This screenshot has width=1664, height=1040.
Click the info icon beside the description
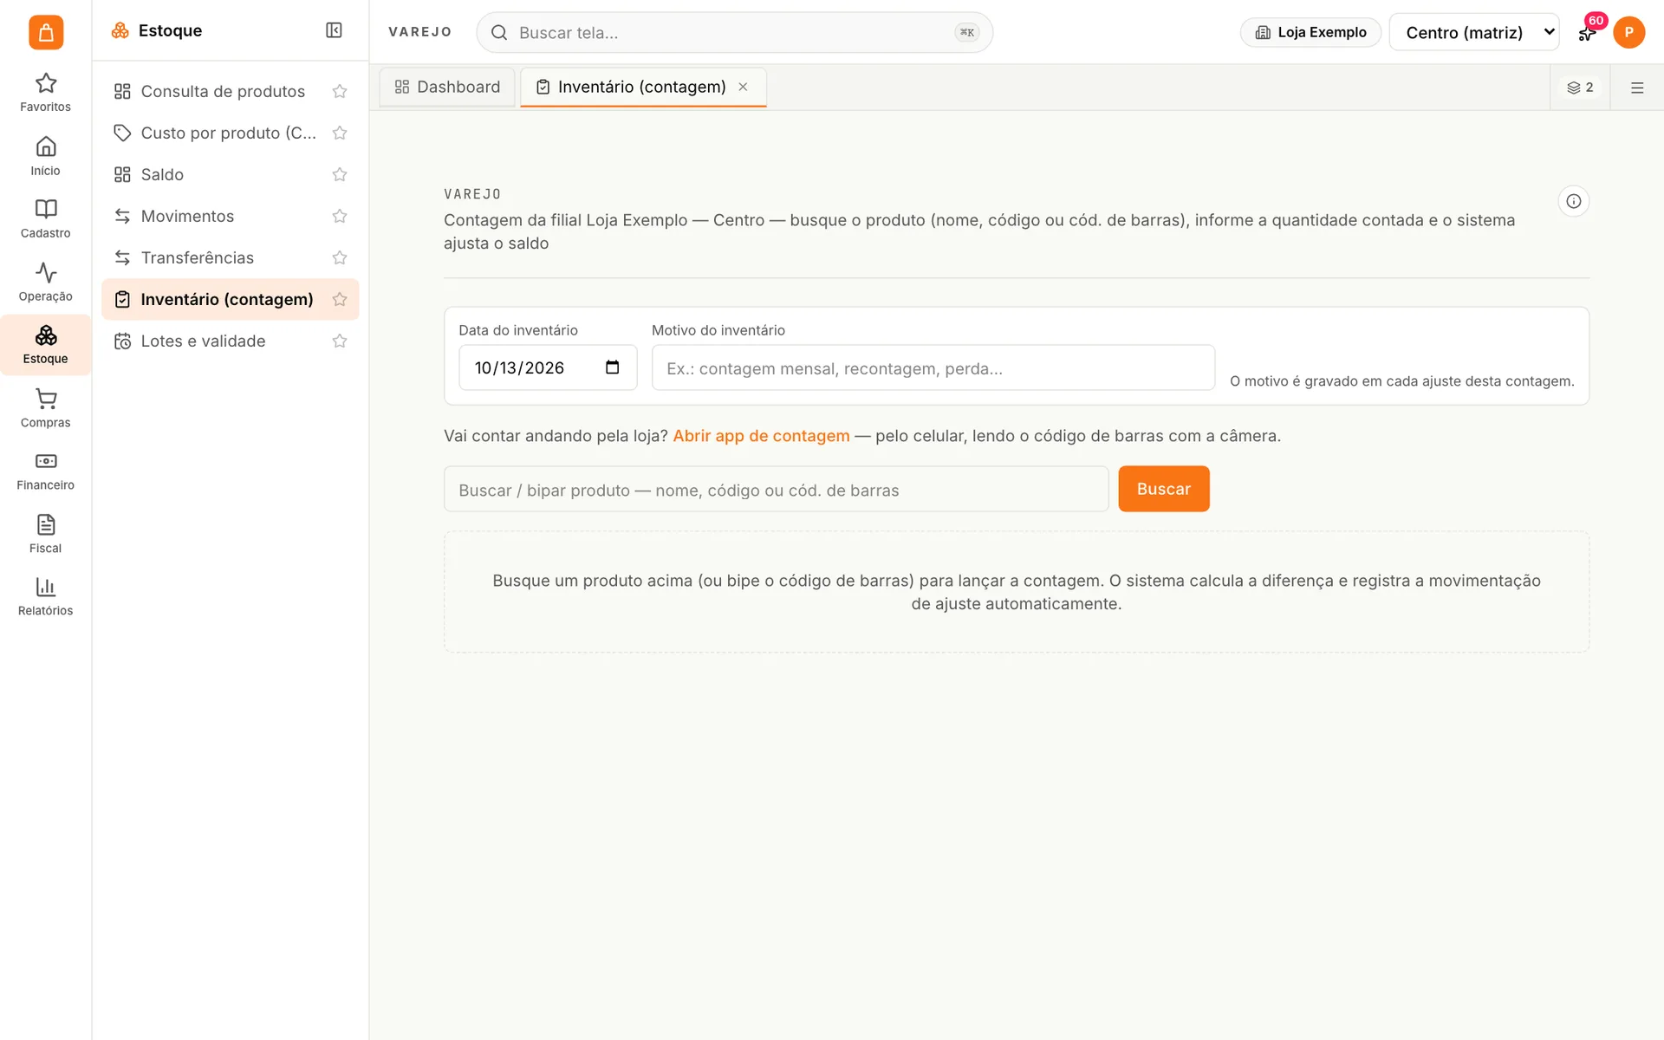click(1573, 201)
